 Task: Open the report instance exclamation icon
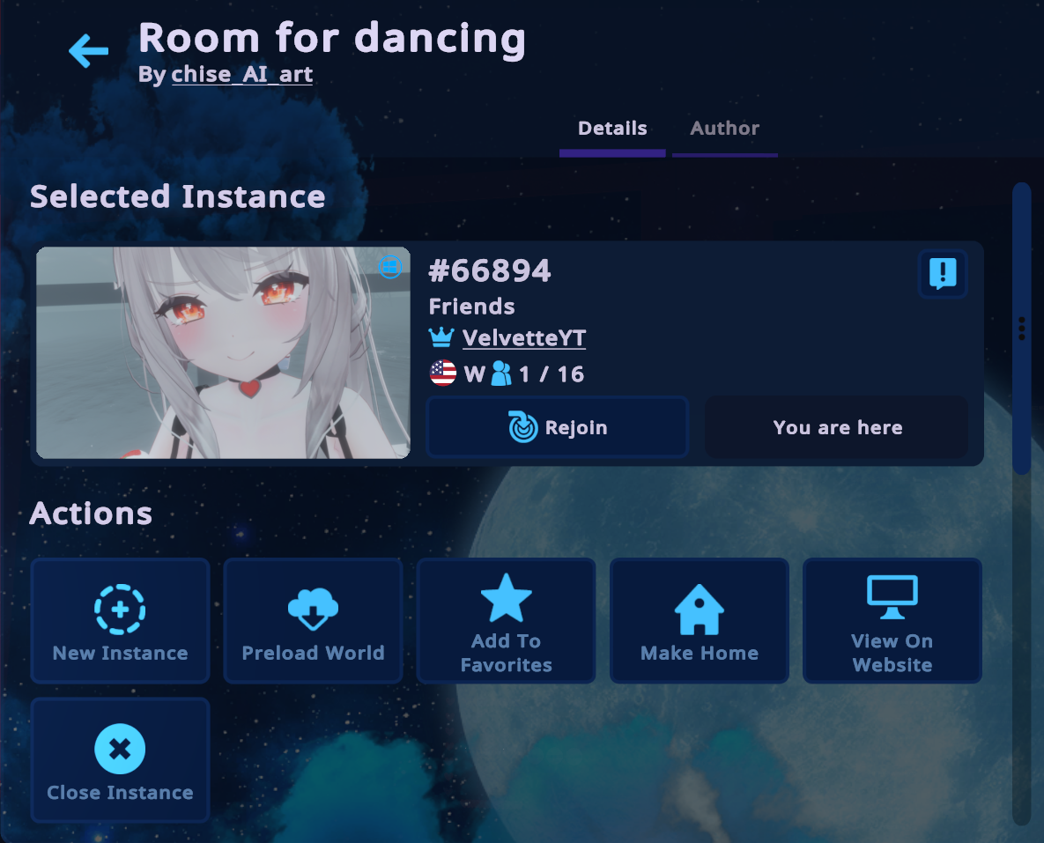(x=942, y=273)
